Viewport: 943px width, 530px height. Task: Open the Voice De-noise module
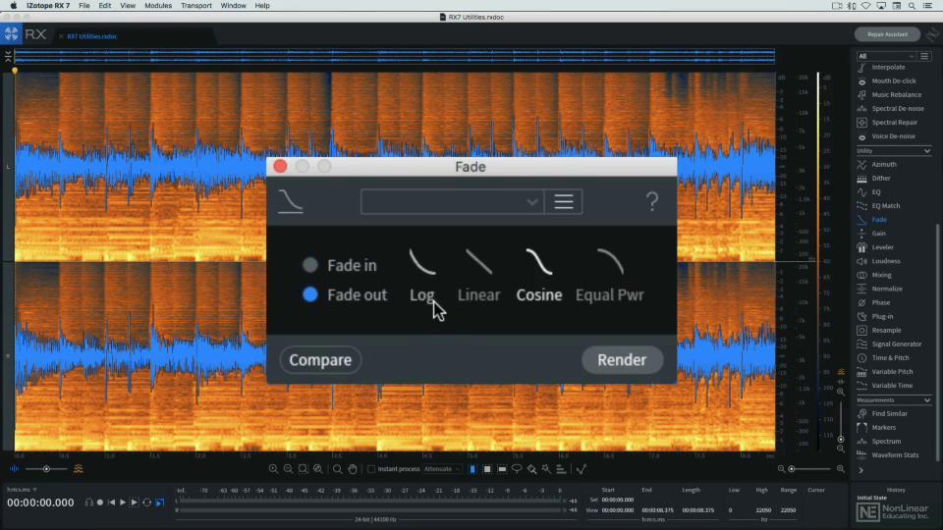pyautogui.click(x=893, y=136)
